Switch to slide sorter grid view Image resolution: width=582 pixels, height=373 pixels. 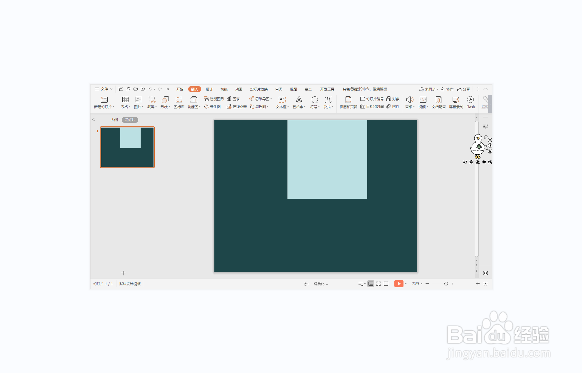tap(378, 284)
